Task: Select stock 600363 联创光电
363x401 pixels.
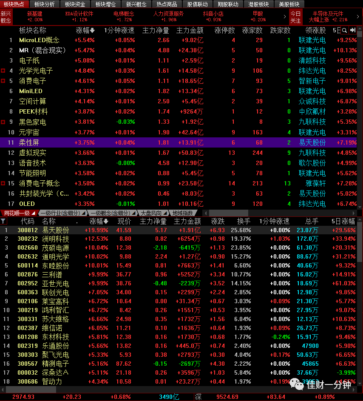Action: point(179,292)
